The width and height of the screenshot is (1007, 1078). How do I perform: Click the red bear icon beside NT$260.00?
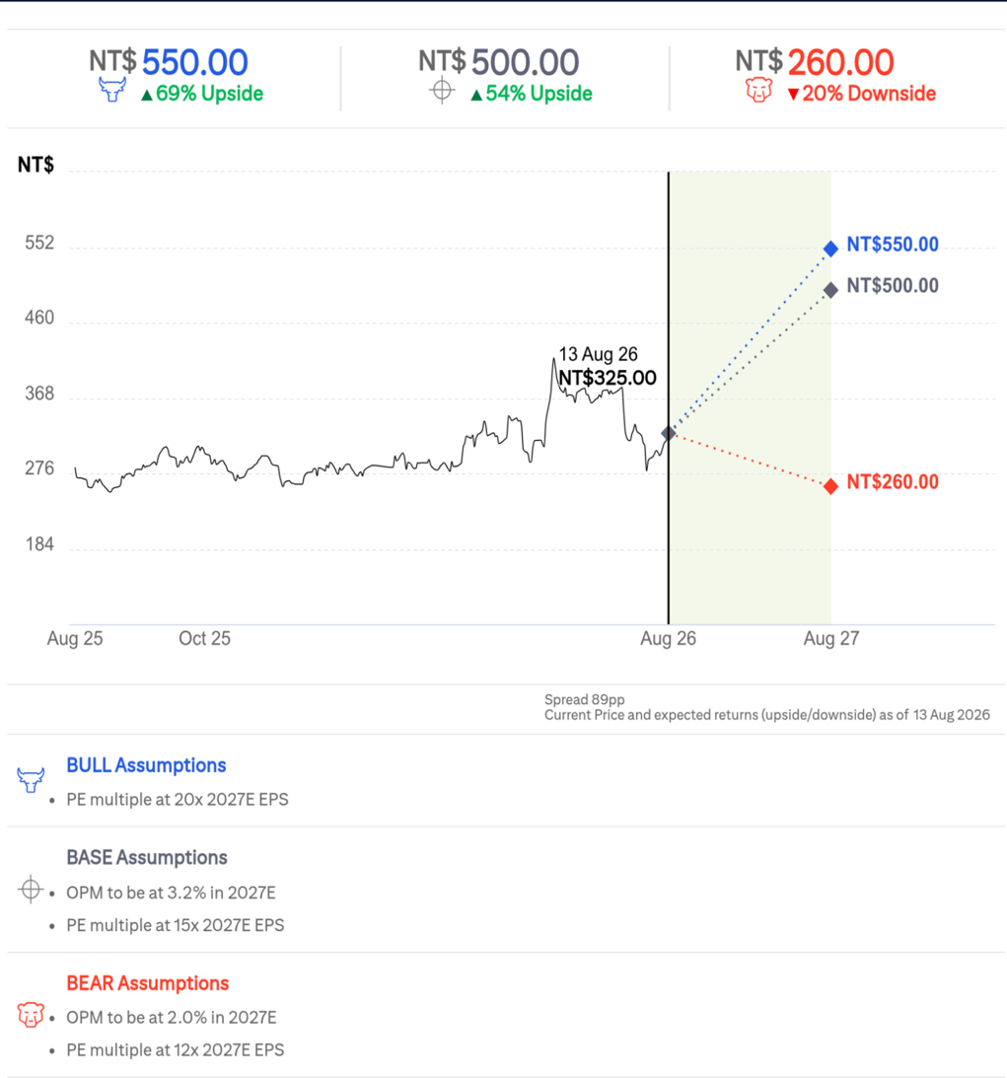[x=758, y=90]
